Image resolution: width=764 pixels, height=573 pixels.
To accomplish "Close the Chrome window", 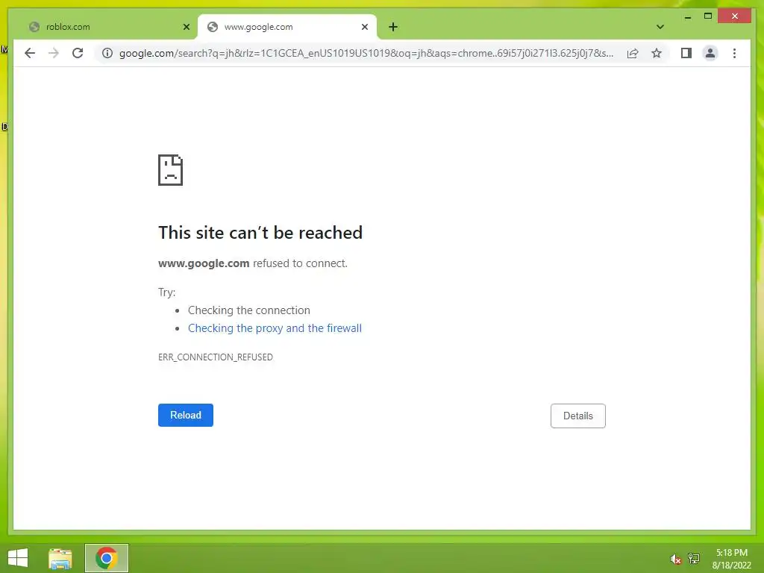I will [x=735, y=16].
